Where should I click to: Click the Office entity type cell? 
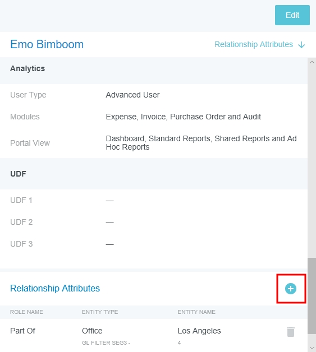tap(92, 331)
